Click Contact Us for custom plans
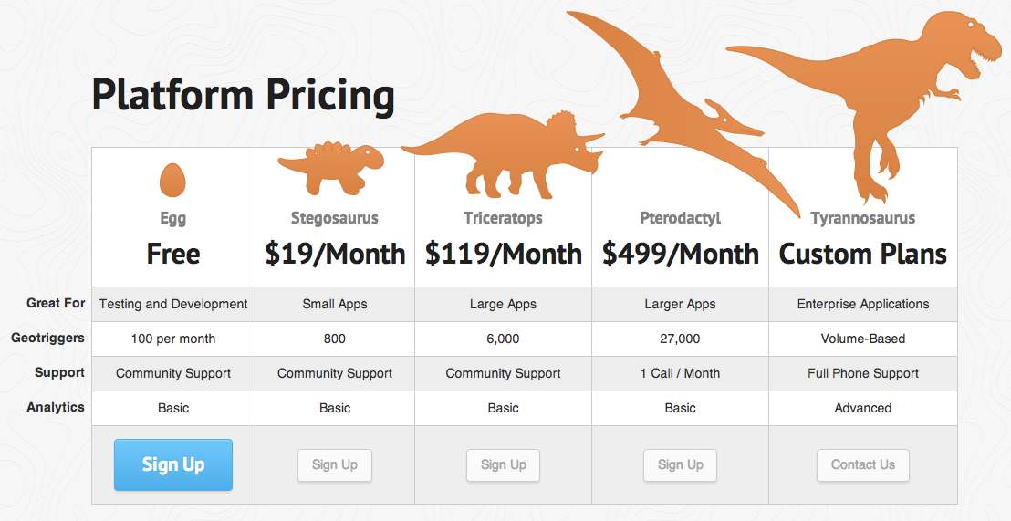This screenshot has width=1011, height=521. [x=863, y=464]
